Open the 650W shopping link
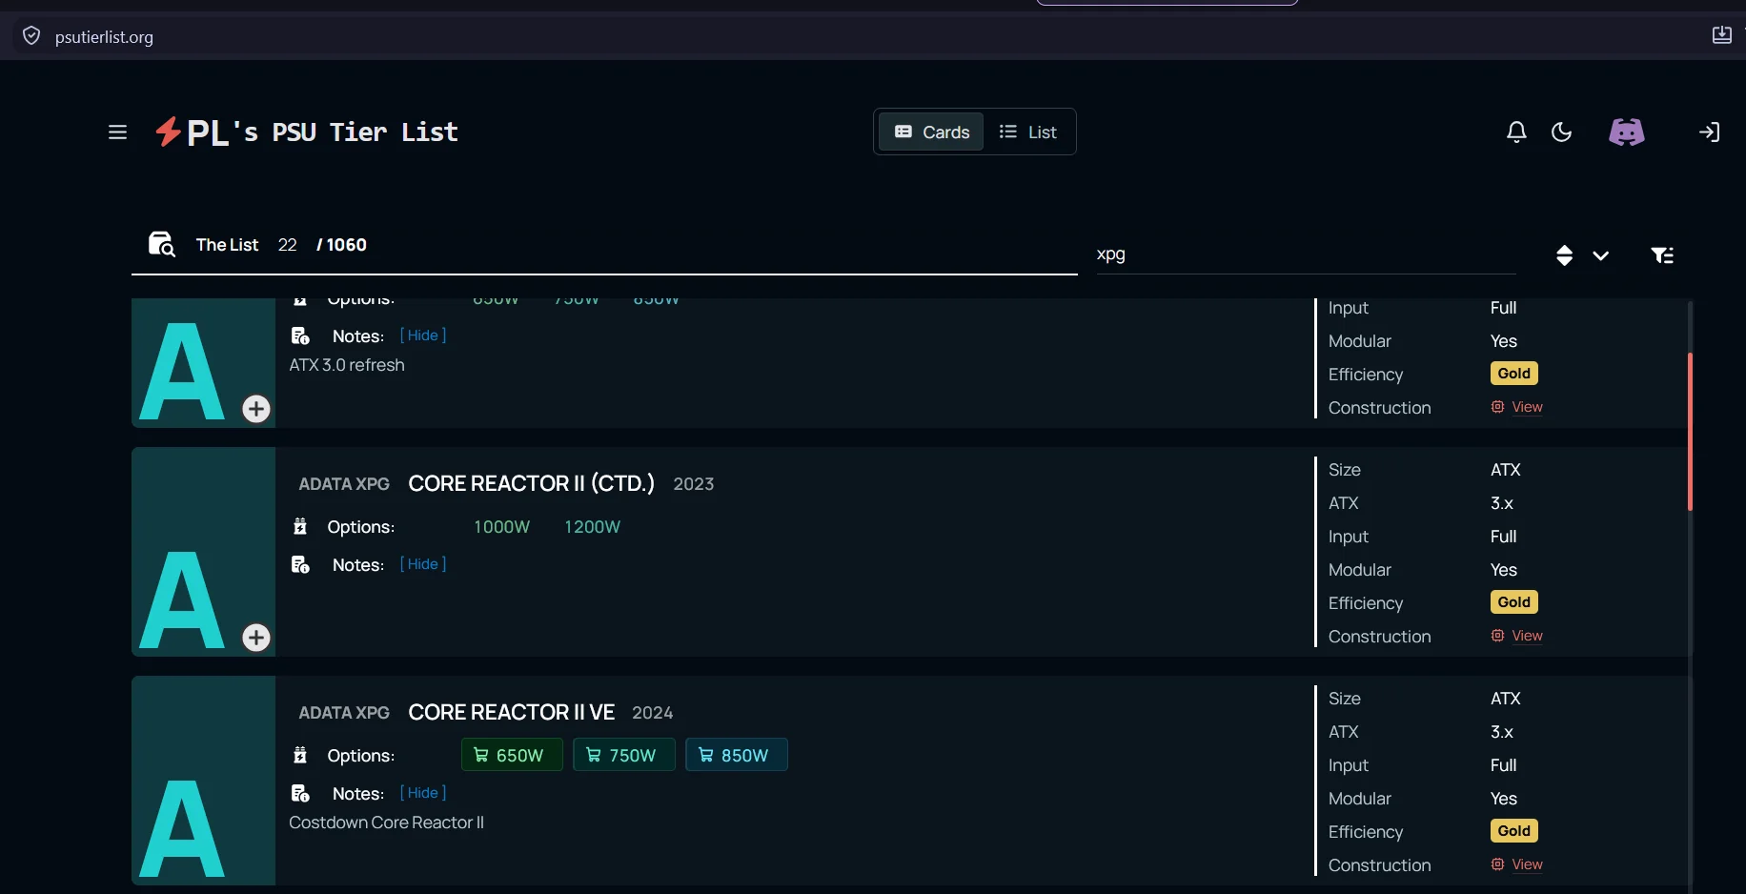Viewport: 1746px width, 894px height. (x=512, y=755)
